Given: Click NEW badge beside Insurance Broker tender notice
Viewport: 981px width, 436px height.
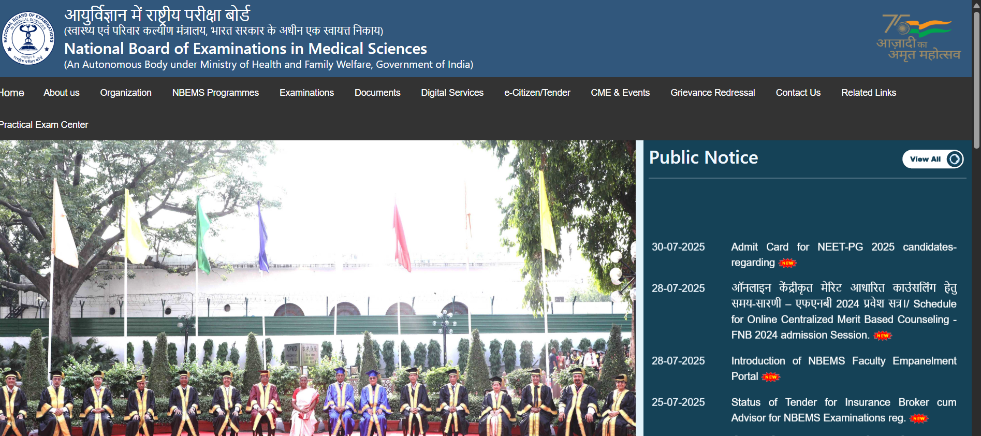Looking at the screenshot, I should [x=919, y=418].
